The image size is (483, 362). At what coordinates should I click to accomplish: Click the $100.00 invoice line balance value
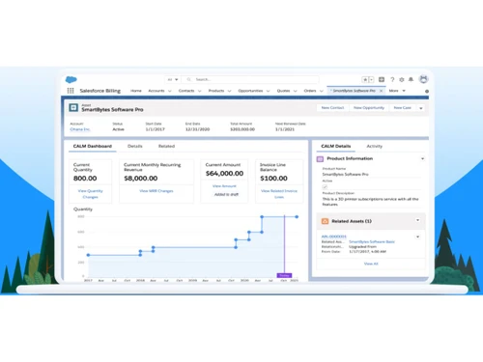[x=273, y=179]
